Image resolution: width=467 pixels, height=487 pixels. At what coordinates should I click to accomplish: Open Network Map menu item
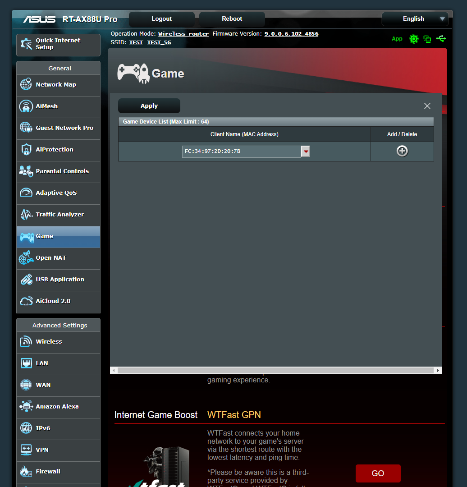point(59,85)
